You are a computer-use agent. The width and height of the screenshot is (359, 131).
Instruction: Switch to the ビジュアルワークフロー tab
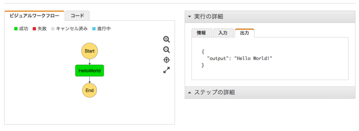pos(34,16)
